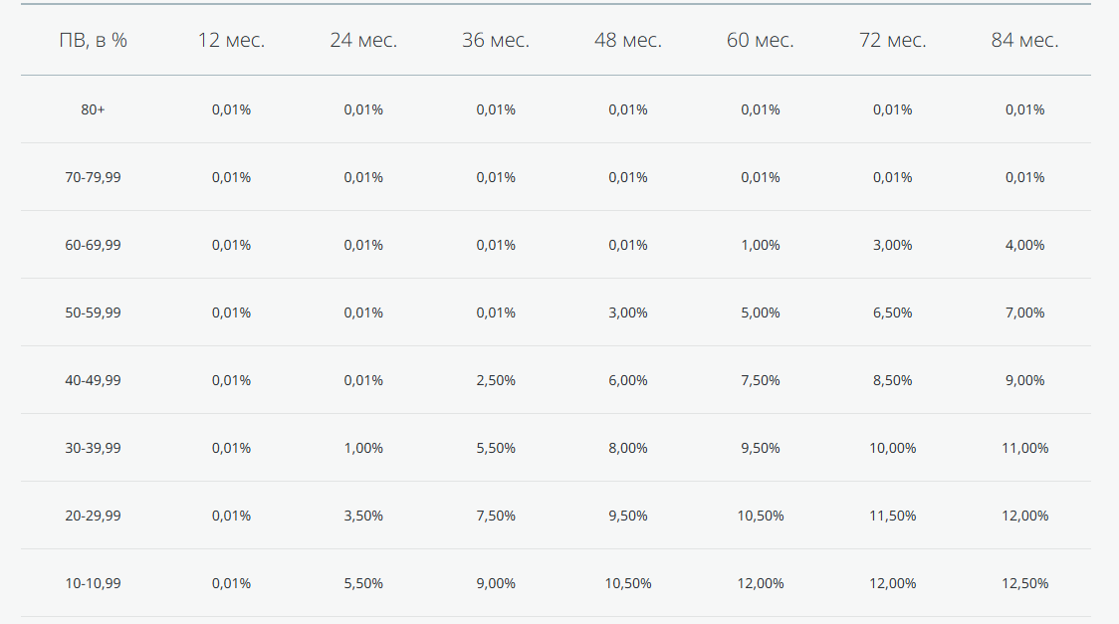Click the 8,50% rate cell
The image size is (1119, 624).
[x=893, y=380]
